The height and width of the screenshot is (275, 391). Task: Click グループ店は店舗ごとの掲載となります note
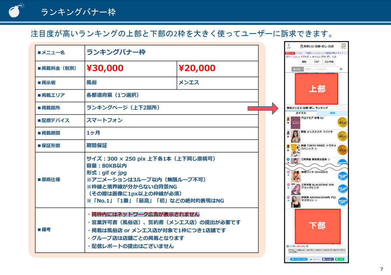(x=136, y=238)
